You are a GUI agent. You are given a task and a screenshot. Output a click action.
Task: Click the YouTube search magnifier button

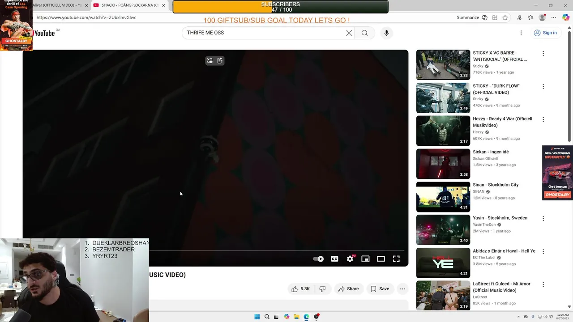pos(364,33)
